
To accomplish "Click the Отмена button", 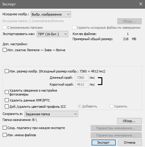I will [x=130, y=143].
